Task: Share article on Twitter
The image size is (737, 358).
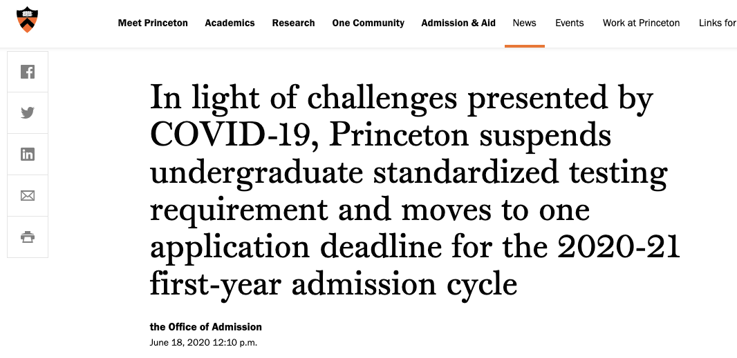Action: click(28, 113)
